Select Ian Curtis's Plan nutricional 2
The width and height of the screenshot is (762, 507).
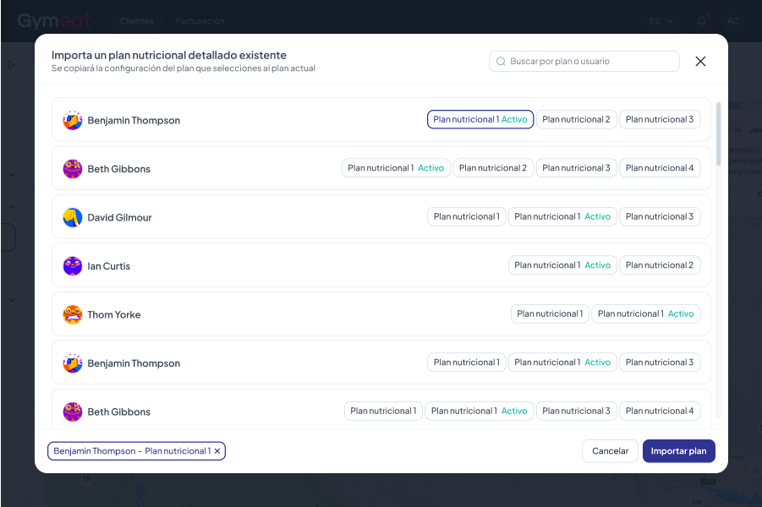(x=660, y=265)
